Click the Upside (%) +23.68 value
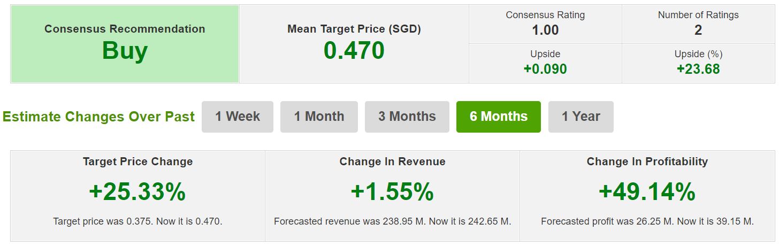 [698, 69]
